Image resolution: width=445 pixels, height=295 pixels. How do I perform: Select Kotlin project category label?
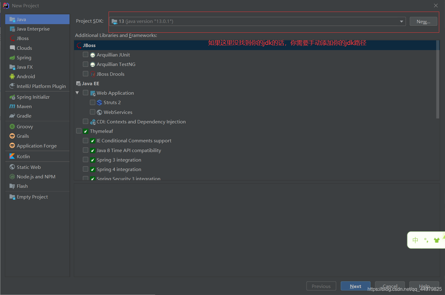(23, 156)
